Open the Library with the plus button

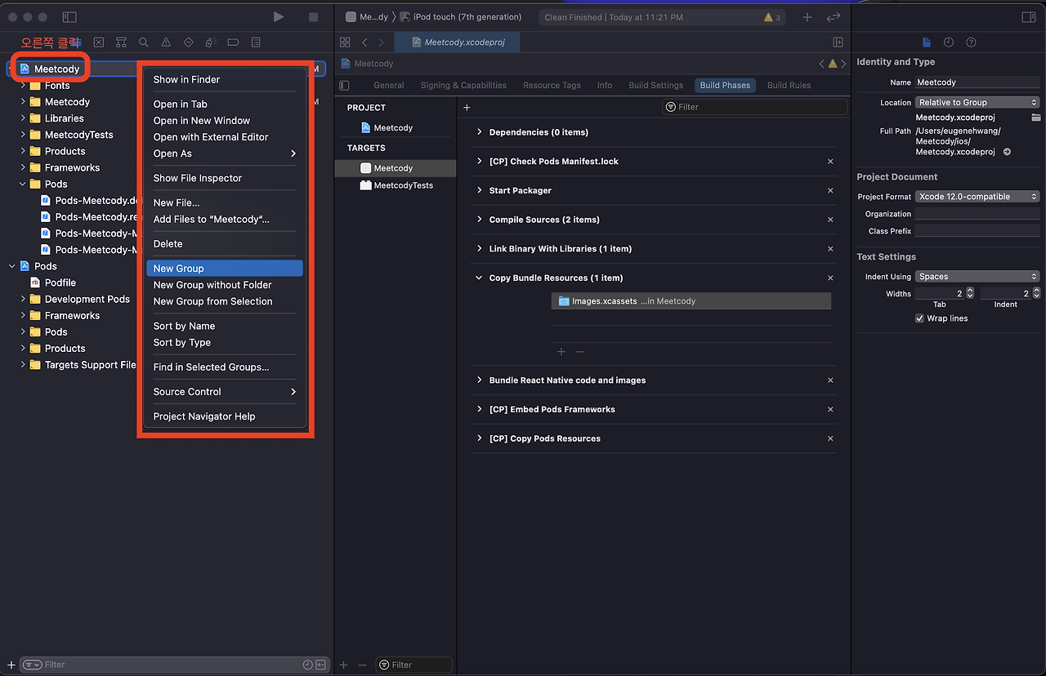807,17
